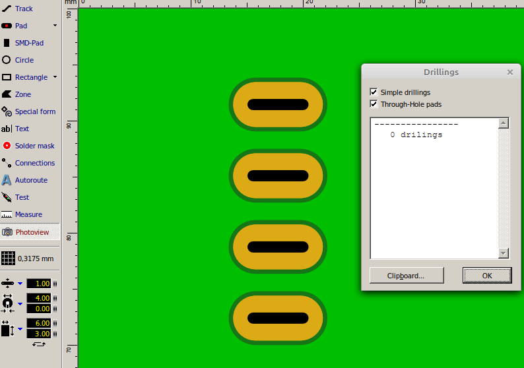
Task: Open the Pad shape dropdown arrow
Action: [55, 26]
